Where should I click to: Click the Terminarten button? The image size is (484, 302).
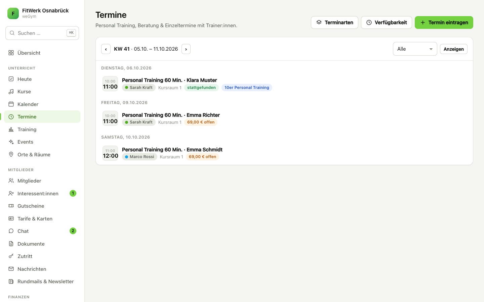334,22
